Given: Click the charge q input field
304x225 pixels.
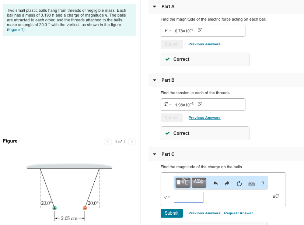Looking at the screenshot, I should 188,197.
